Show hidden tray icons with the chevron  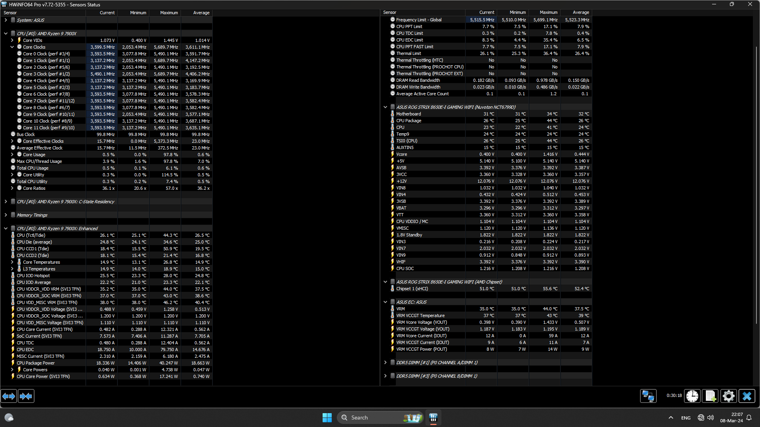click(x=671, y=418)
